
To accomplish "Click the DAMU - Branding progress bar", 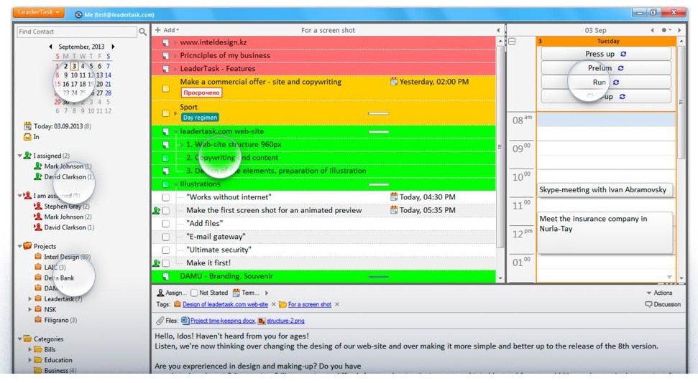I will [x=379, y=277].
